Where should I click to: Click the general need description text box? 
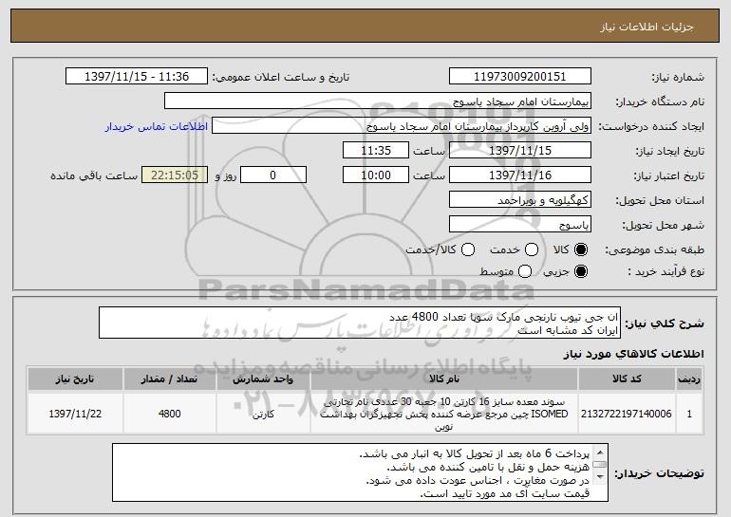(x=360, y=323)
